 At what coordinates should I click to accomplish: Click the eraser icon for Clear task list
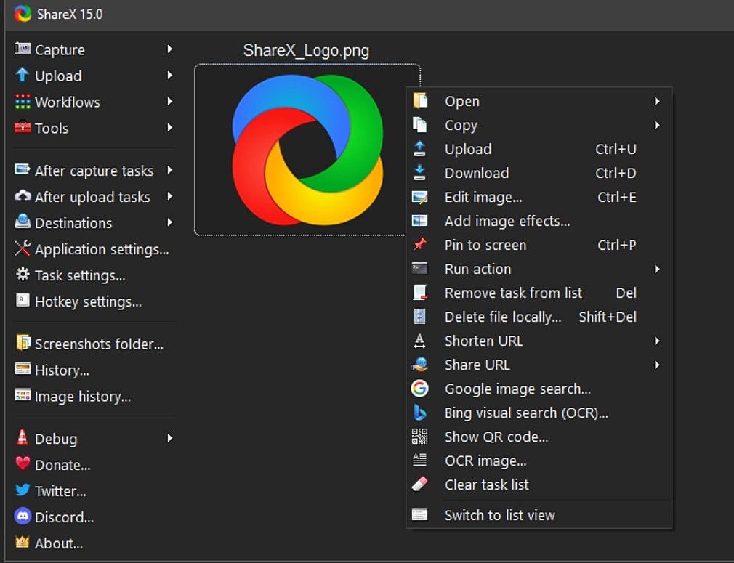[x=419, y=484]
